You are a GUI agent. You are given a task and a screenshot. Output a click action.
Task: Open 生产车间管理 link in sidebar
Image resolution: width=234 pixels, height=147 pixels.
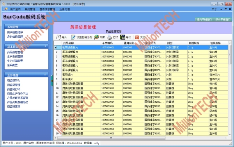point(15,56)
